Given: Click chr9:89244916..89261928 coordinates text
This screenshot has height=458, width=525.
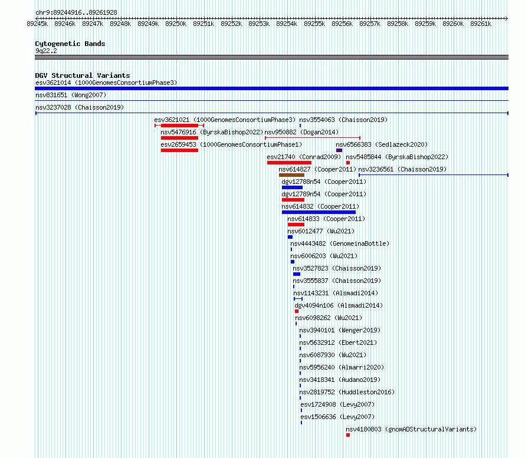Looking at the screenshot, I should (76, 13).
